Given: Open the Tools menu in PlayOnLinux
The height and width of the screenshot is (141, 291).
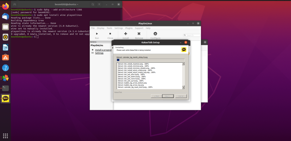Looking at the screenshot, I should coord(109,28).
